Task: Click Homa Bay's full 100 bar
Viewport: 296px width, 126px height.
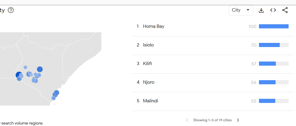Action: (x=273, y=26)
